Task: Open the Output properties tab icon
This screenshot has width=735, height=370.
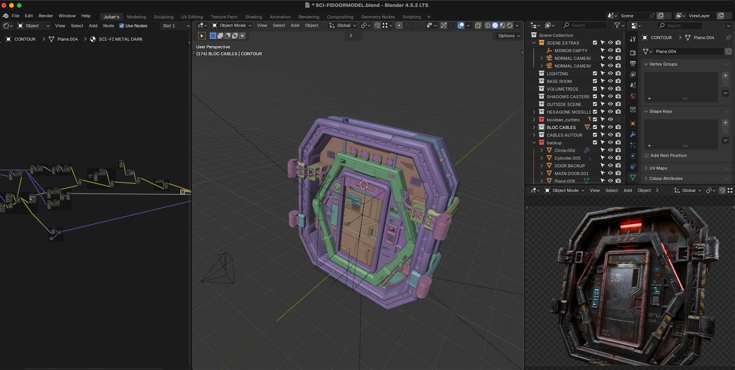Action: [633, 63]
